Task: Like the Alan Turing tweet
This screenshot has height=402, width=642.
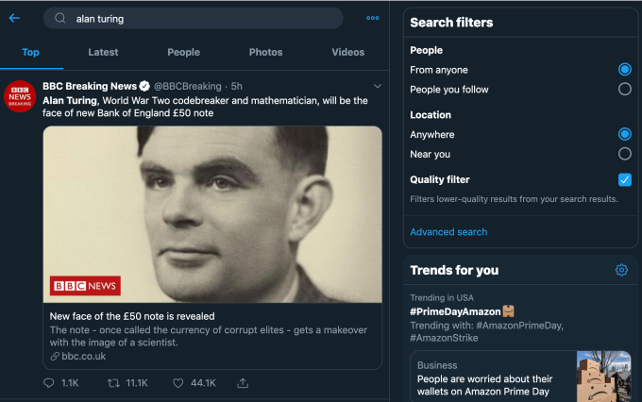Action: pyautogui.click(x=177, y=383)
